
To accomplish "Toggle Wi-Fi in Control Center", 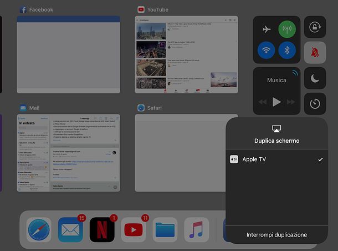I will (266, 50).
